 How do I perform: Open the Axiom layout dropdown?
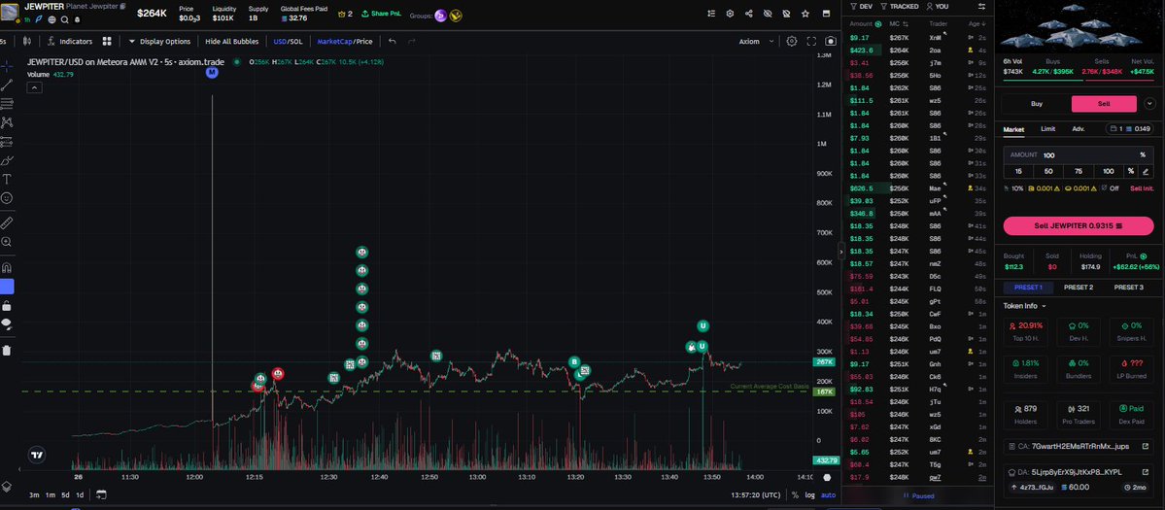(x=756, y=42)
